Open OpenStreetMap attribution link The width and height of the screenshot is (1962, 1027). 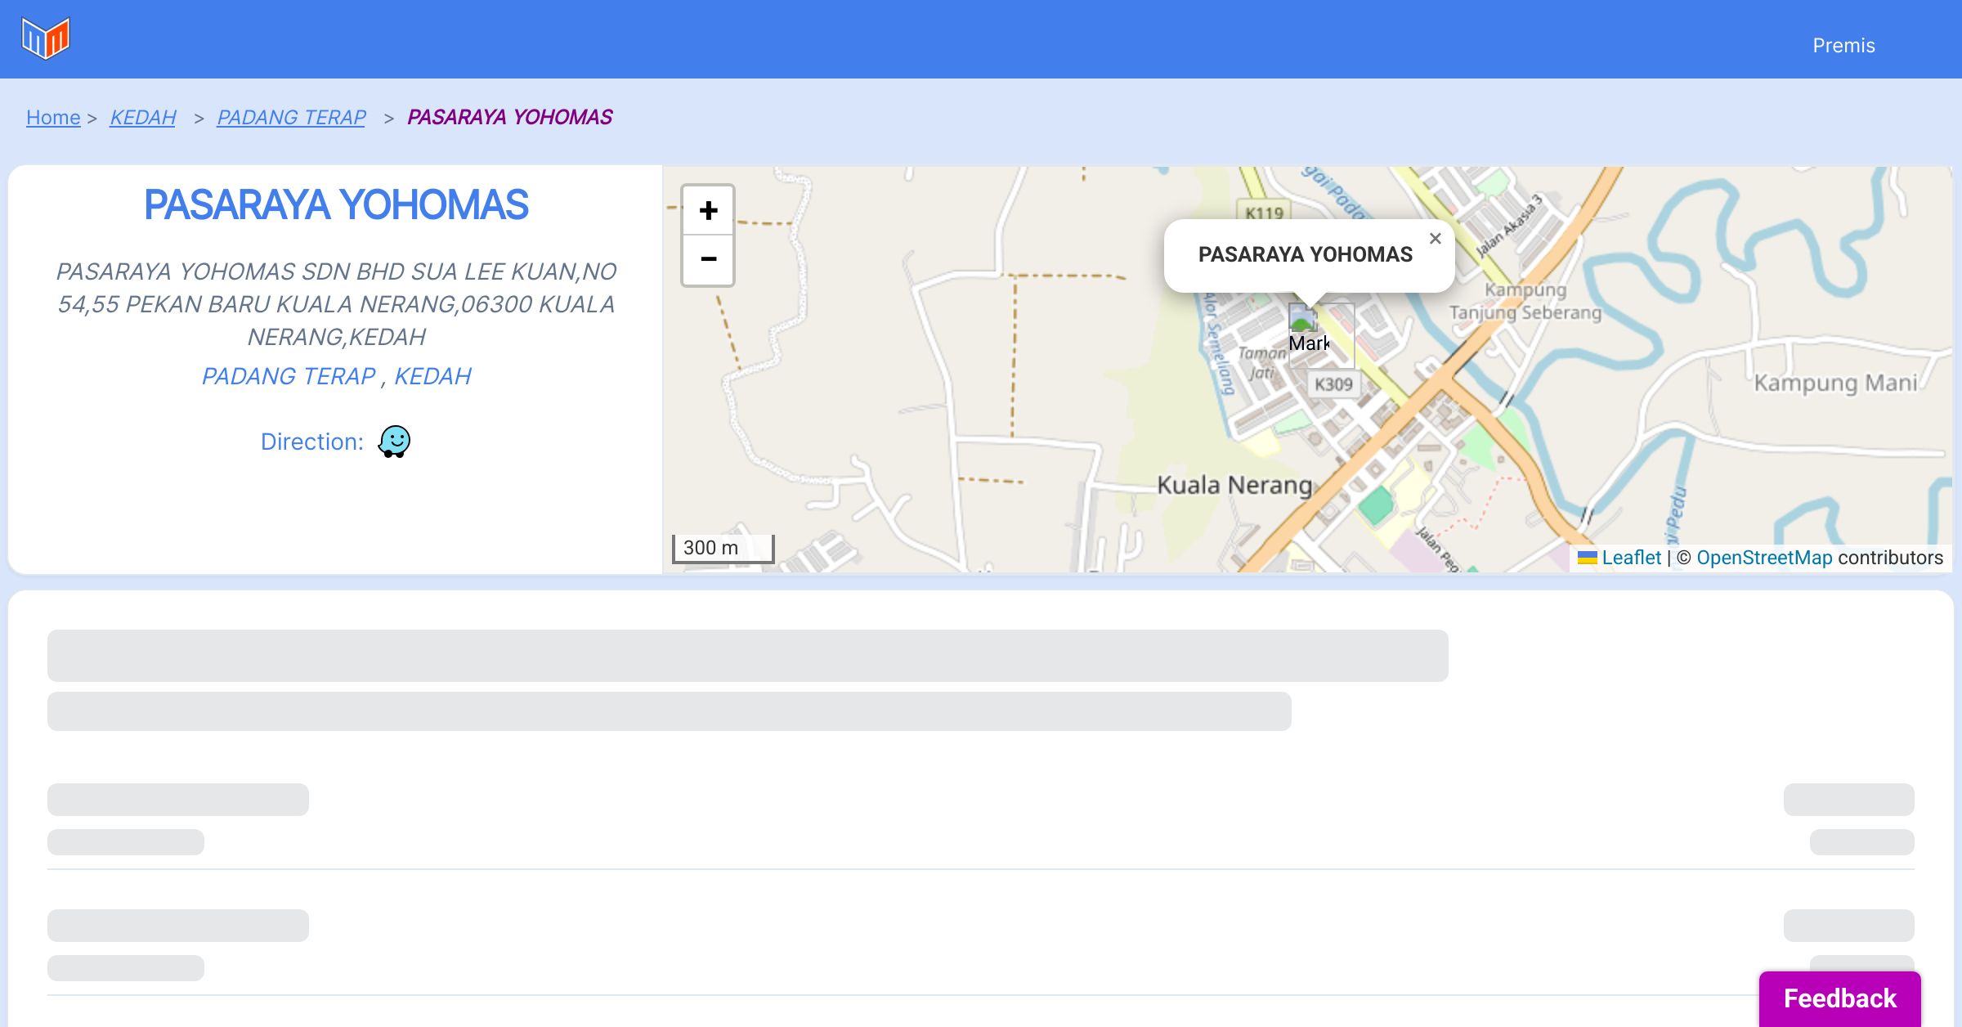(1764, 558)
